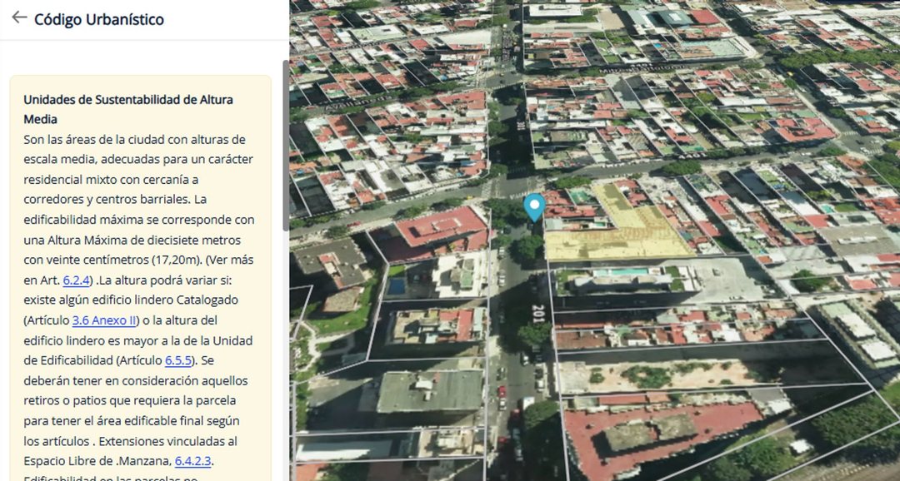
Task: Click the heading Unidades de Sustentabilidad de Altura Media
Action: 128,109
